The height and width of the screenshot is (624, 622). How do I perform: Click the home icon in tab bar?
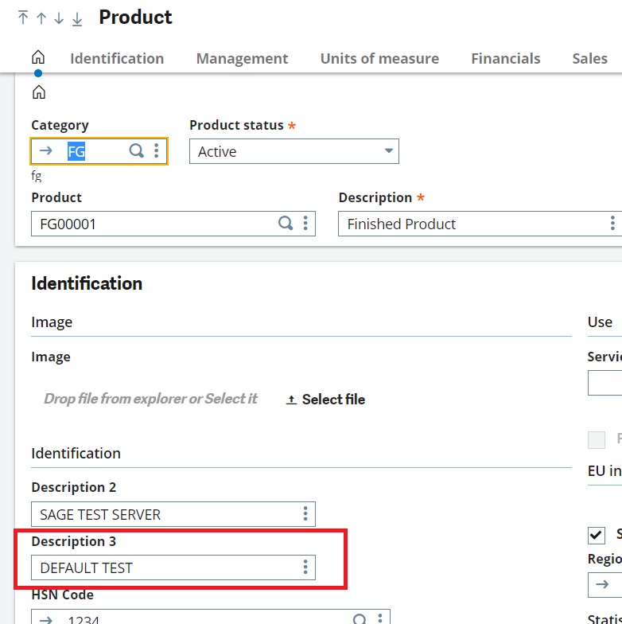38,58
